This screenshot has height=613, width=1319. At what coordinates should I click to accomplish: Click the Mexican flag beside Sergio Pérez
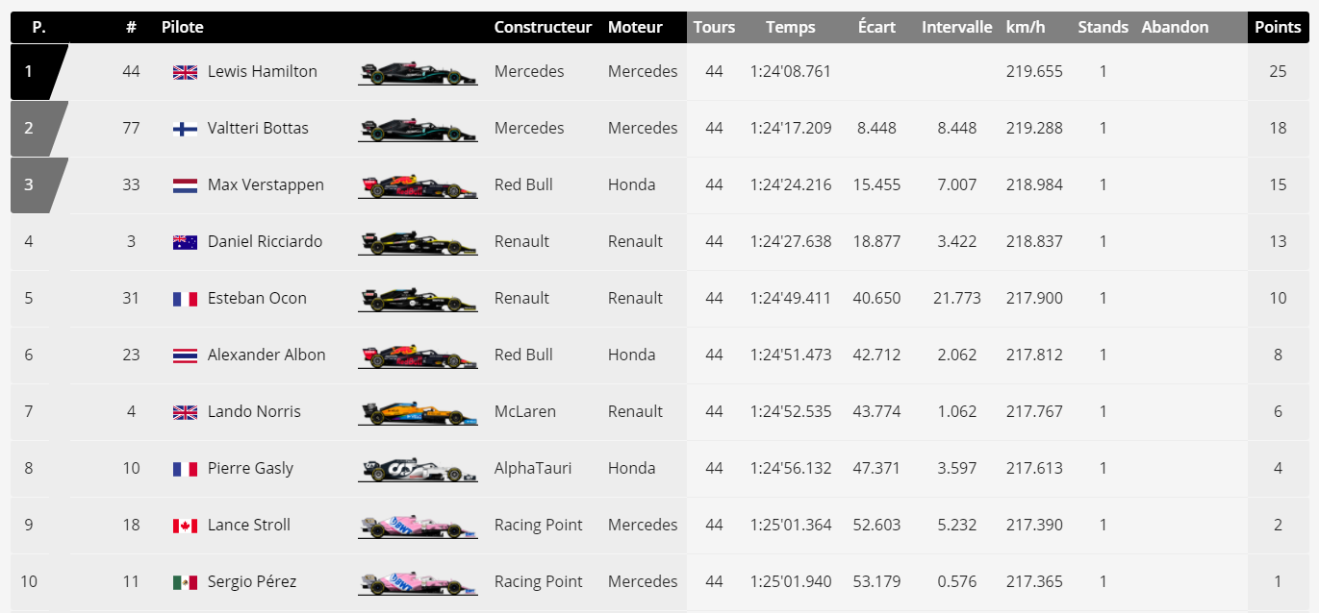point(185,582)
